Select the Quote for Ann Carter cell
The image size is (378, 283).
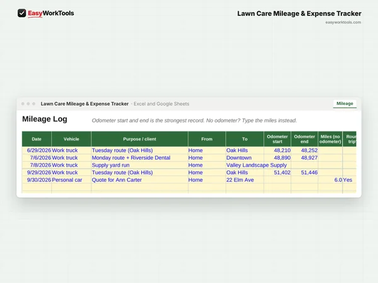pos(140,180)
